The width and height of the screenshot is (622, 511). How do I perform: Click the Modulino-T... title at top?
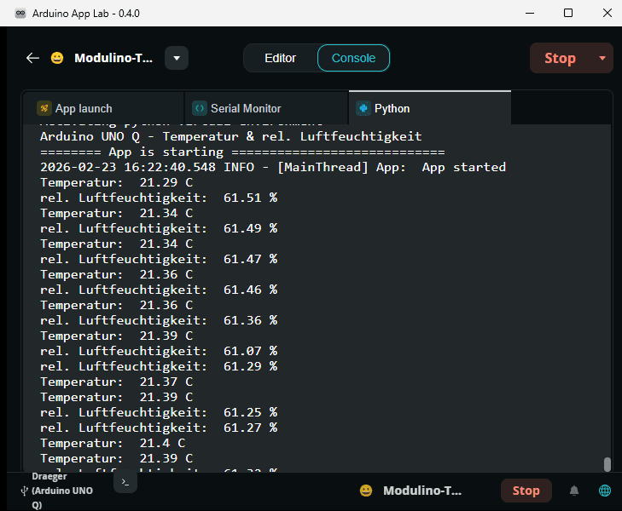coord(113,58)
